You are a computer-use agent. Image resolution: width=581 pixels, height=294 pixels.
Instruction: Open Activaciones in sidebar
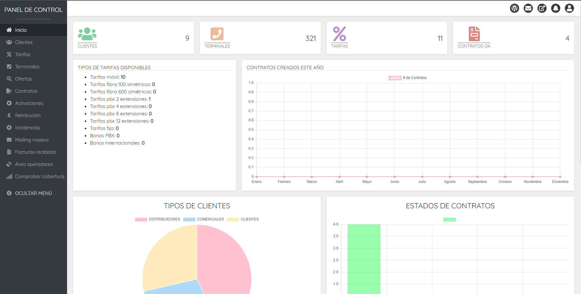pyautogui.click(x=34, y=103)
